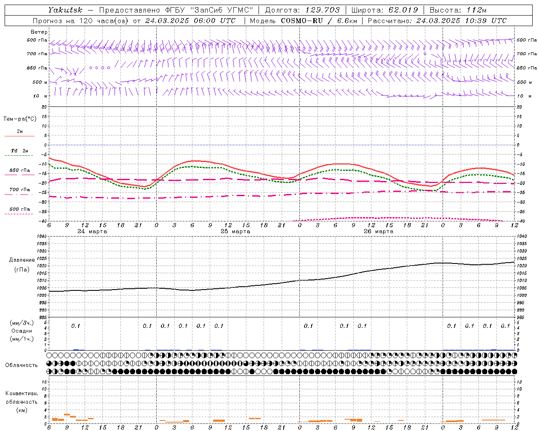539x431 pixels.
Task: Click the 'Долгота: 129.703' header value
Action: [x=302, y=10]
